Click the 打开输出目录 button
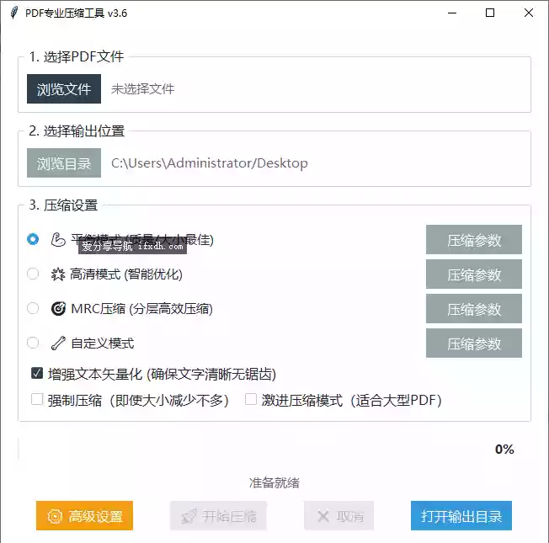Screen dimensions: 549x543 tap(461, 516)
